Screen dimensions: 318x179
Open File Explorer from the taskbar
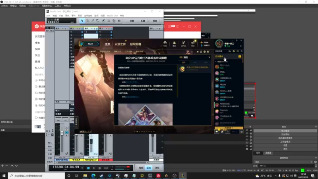(x=85, y=175)
